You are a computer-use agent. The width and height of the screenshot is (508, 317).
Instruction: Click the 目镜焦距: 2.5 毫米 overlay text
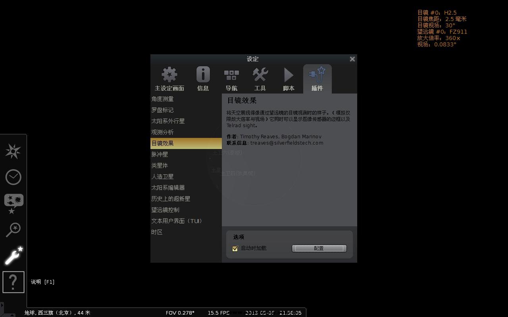click(442, 19)
